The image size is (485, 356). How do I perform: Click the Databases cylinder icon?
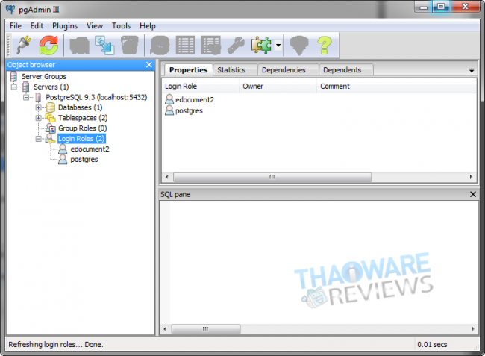(51, 107)
